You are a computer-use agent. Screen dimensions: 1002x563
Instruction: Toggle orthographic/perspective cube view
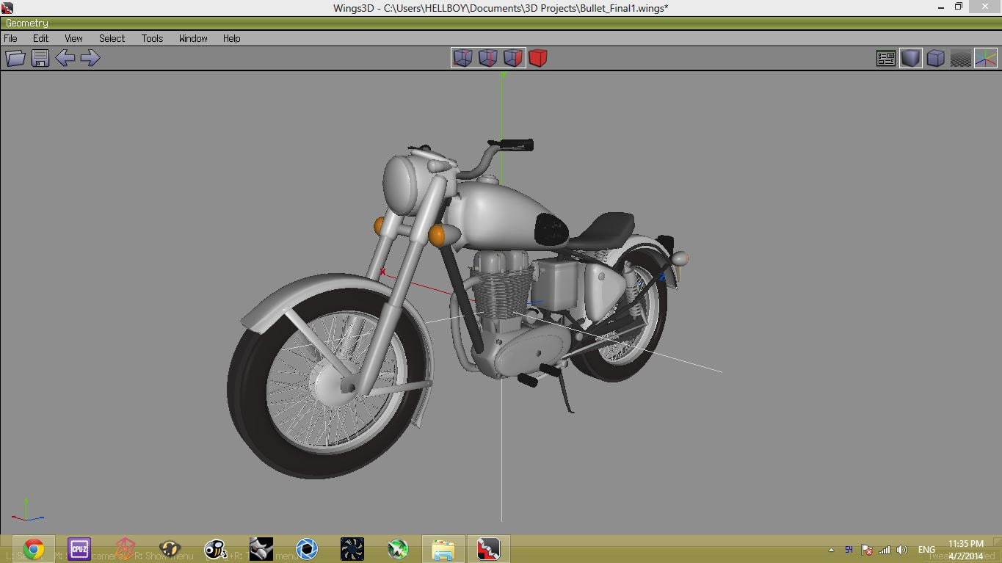[x=936, y=58]
